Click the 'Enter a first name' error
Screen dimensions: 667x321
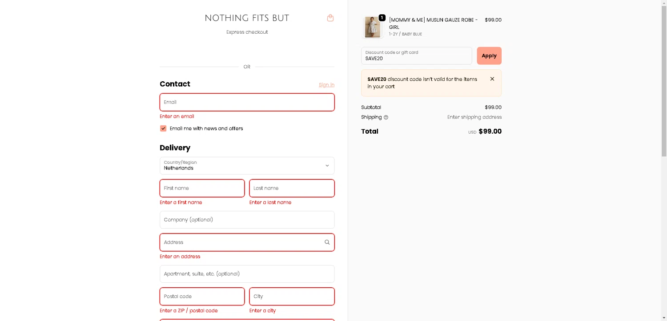(181, 202)
